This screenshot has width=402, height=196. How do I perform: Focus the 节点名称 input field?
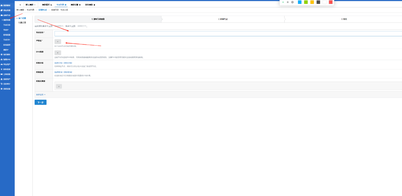point(228,34)
